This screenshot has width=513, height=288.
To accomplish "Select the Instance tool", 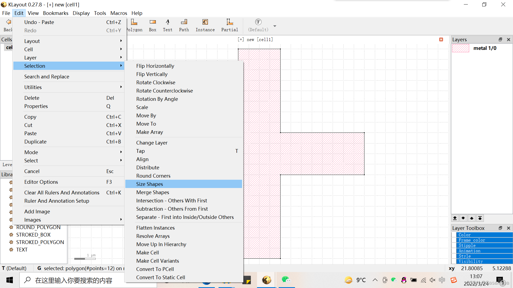I will (x=205, y=25).
